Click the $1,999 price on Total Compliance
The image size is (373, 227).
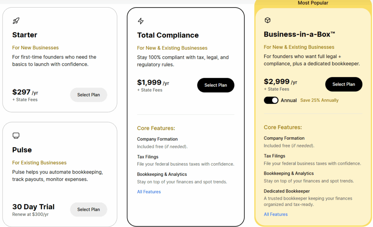[149, 82]
